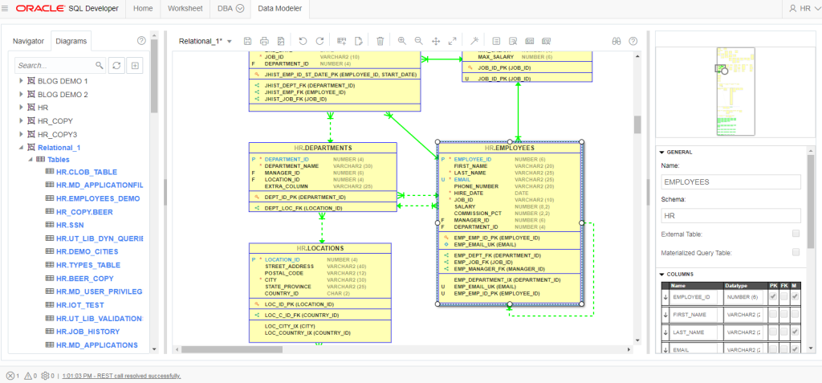Open the Relational_1 diagram dropdown
This screenshot has height=383, width=822.
(229, 42)
